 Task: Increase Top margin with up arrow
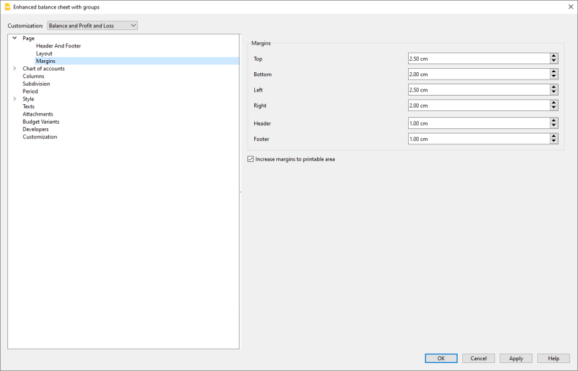click(x=554, y=56)
